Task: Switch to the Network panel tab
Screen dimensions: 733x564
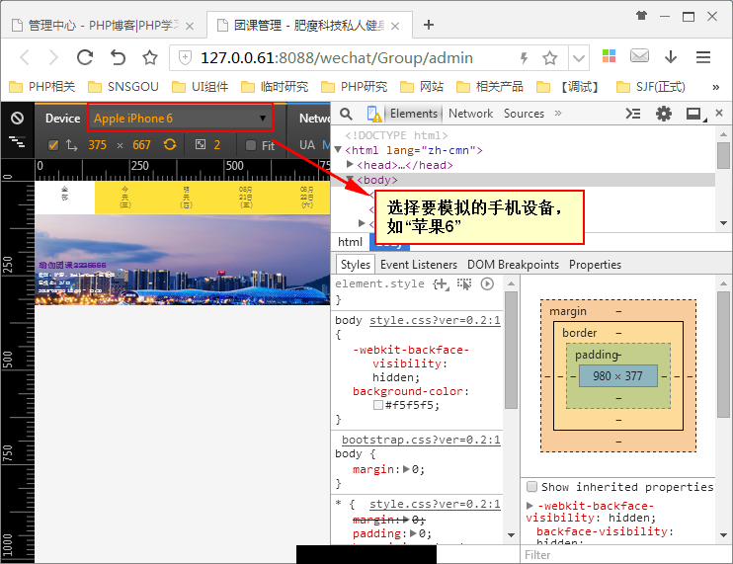Action: coord(471,114)
